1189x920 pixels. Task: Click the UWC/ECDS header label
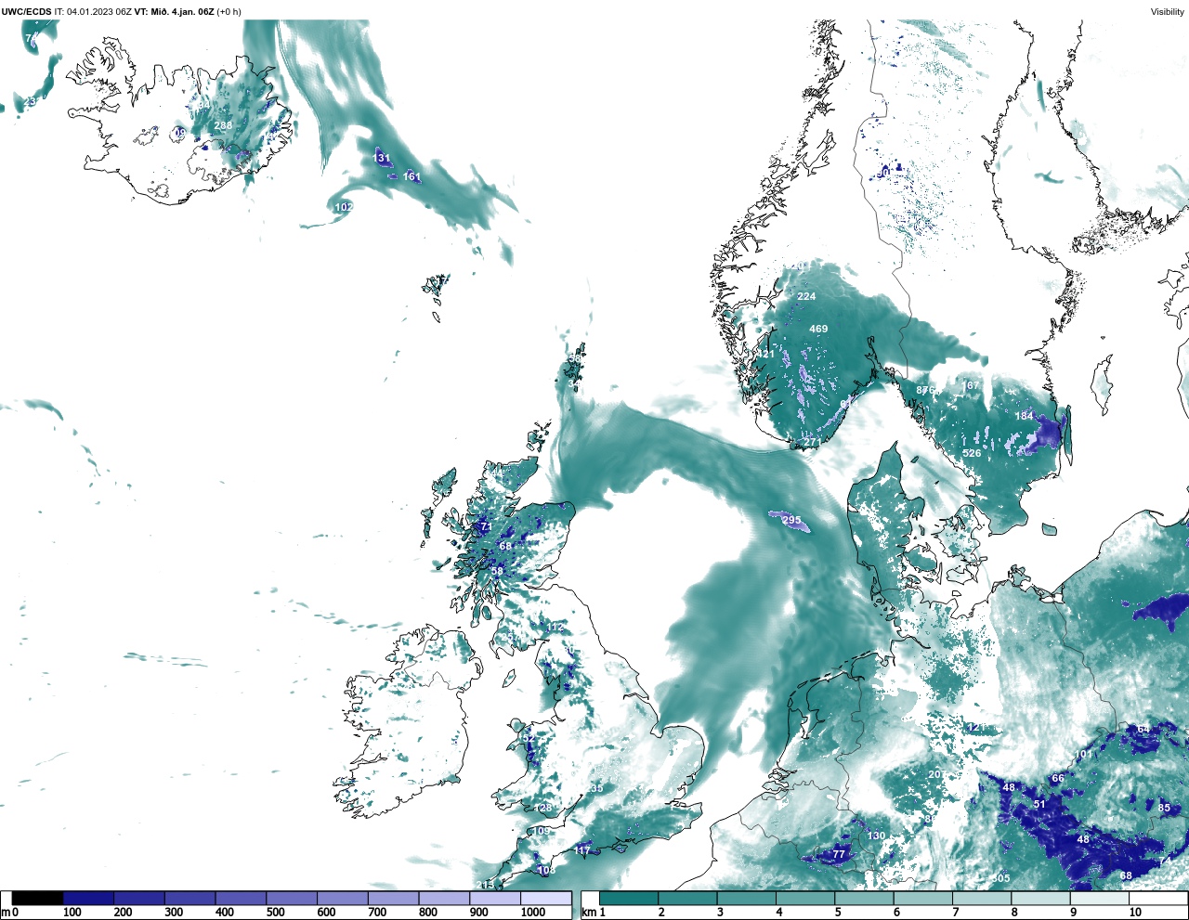pos(27,11)
